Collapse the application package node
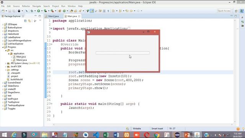245x138 pixels. pyautogui.click(x=8, y=54)
